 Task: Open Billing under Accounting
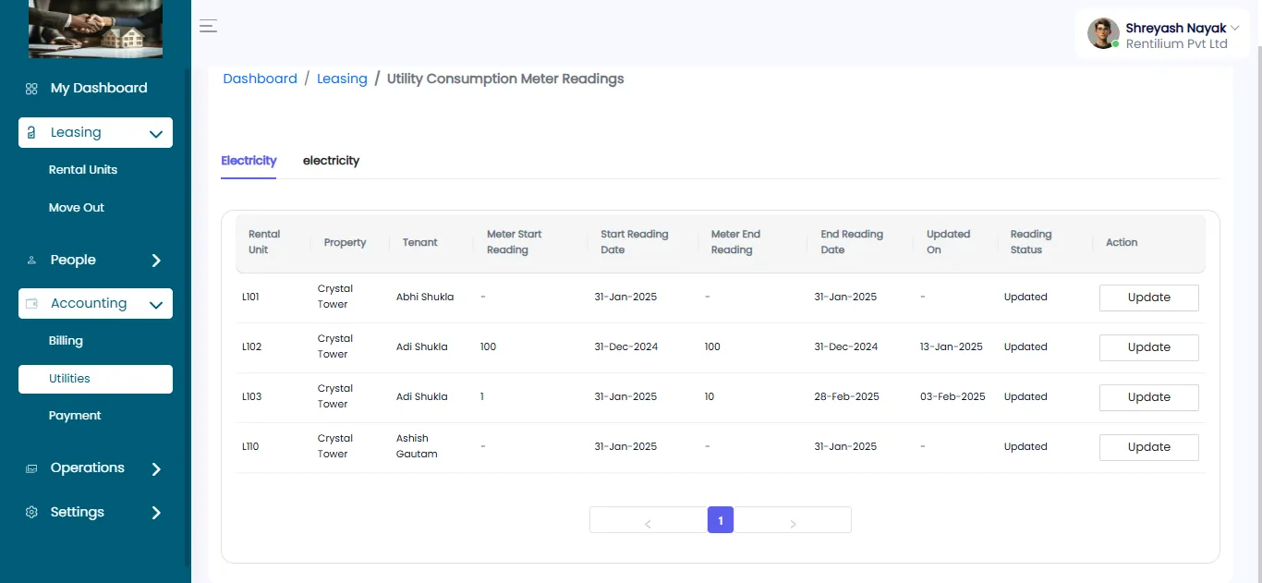66,341
